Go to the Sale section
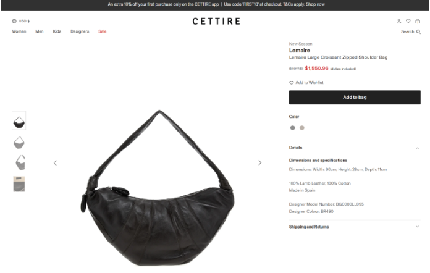 click(103, 31)
